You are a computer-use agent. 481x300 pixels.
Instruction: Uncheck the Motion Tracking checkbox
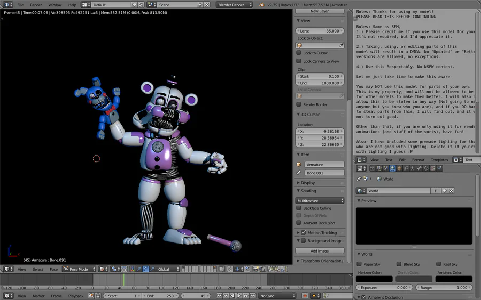(x=304, y=232)
